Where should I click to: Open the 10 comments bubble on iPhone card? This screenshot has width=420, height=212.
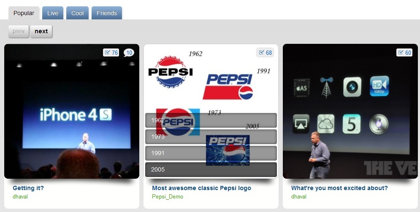pos(129,53)
